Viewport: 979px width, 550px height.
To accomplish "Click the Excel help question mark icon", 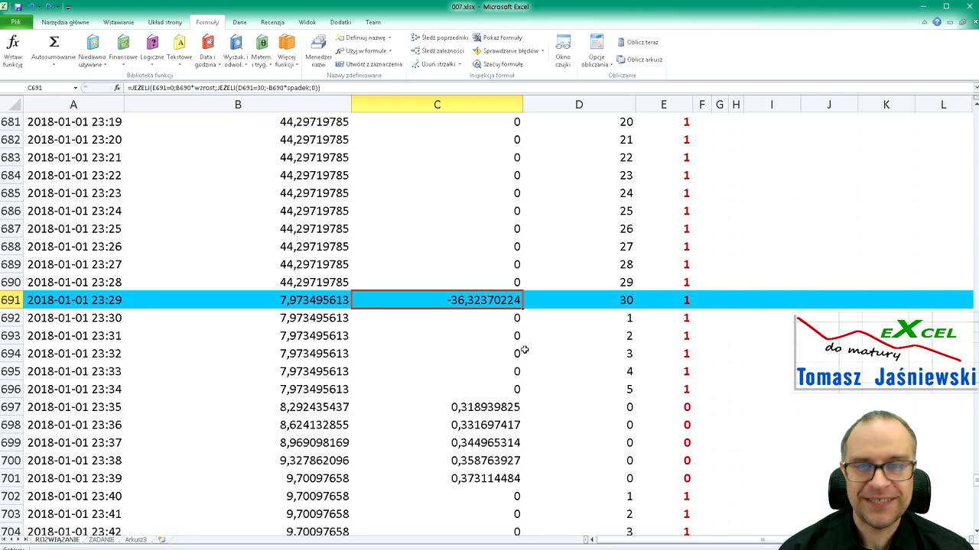I will [936, 22].
